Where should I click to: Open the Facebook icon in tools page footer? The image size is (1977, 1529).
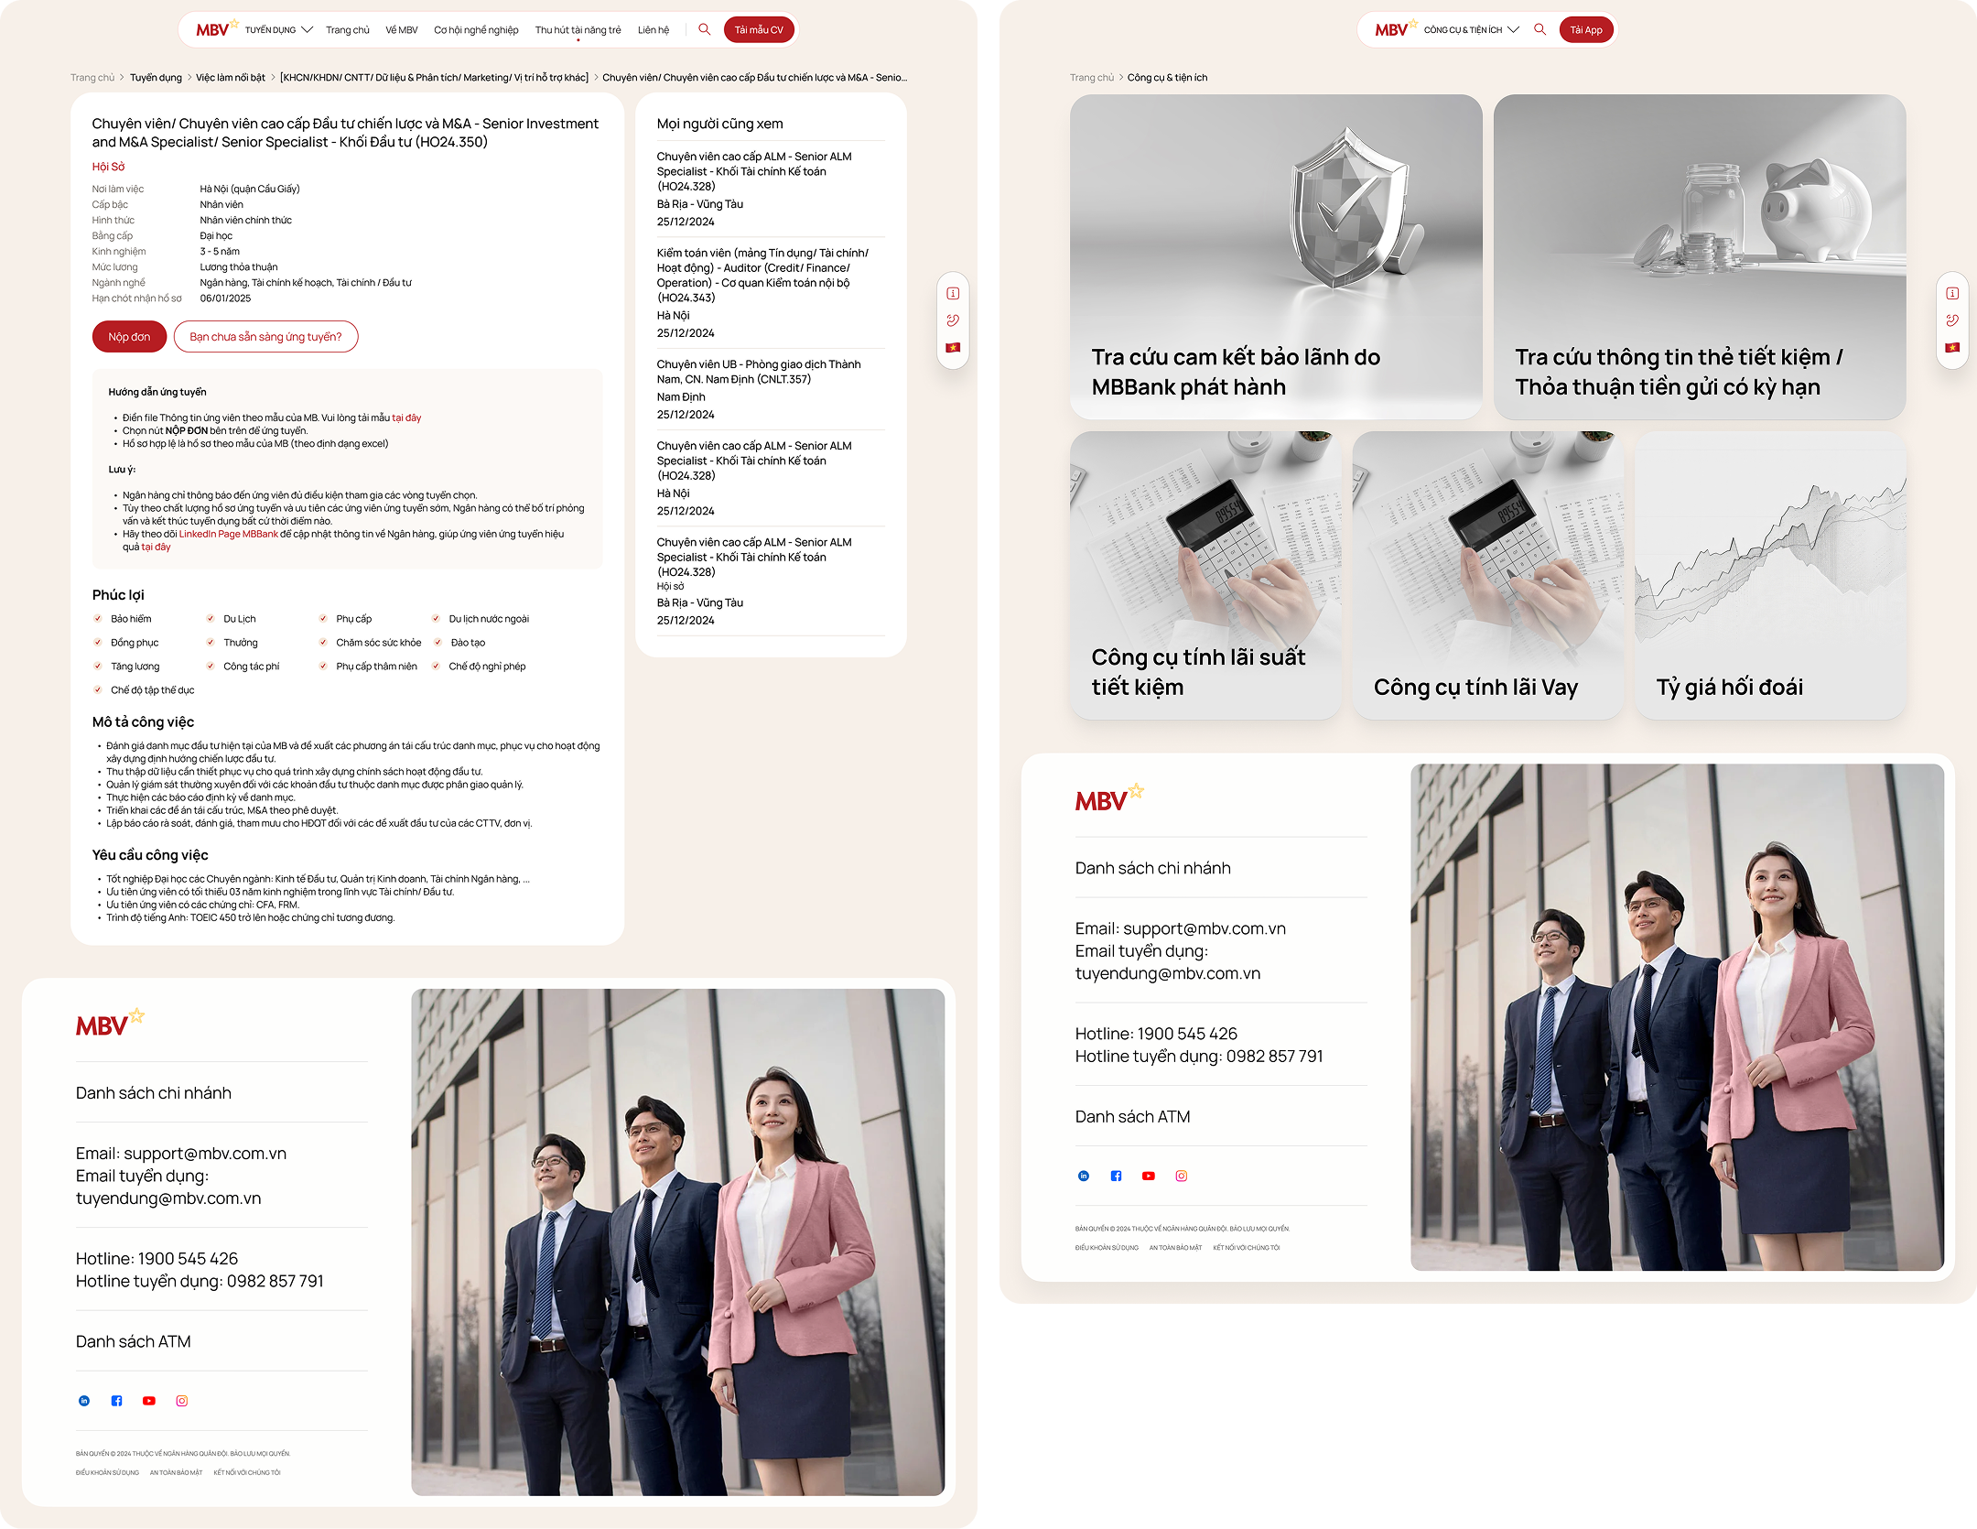click(1116, 1177)
